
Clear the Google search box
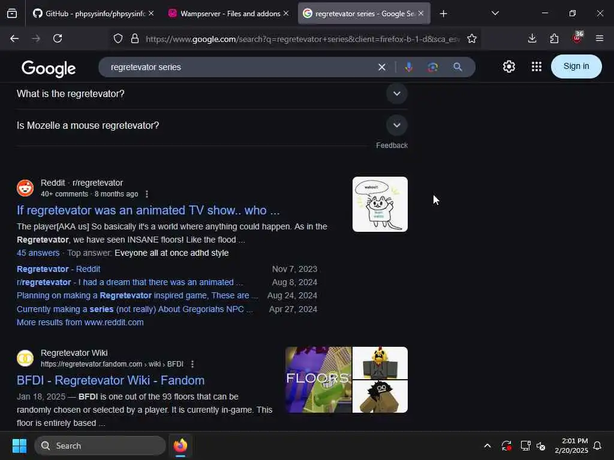click(x=382, y=67)
